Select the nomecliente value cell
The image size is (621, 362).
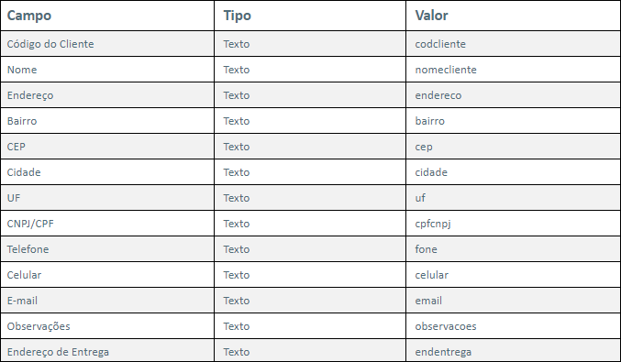(514, 70)
